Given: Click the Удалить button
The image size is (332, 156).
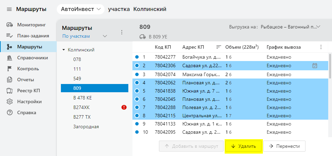Looking at the screenshot, I should click(x=244, y=146).
